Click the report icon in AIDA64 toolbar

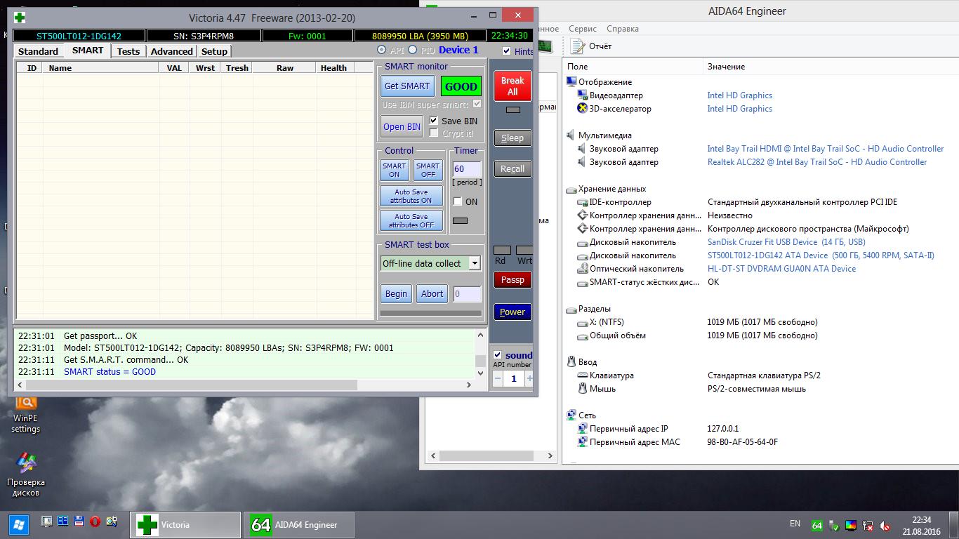578,46
